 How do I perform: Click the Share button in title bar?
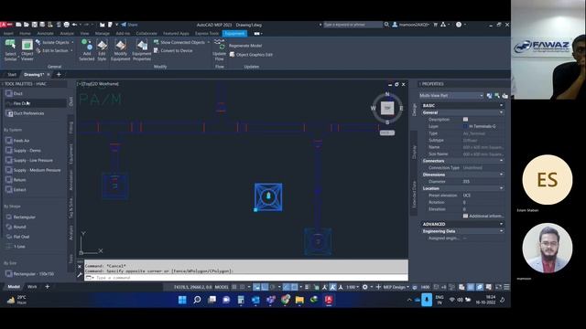(x=129, y=25)
